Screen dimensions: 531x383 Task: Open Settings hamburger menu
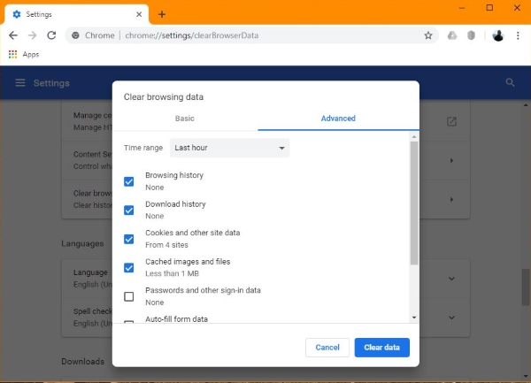click(x=20, y=83)
